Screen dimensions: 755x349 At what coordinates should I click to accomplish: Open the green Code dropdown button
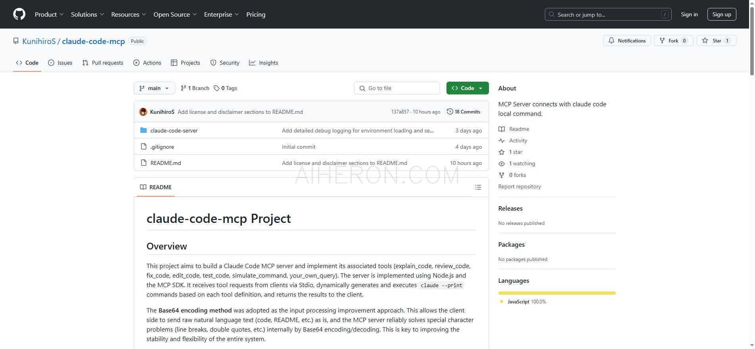coord(468,88)
